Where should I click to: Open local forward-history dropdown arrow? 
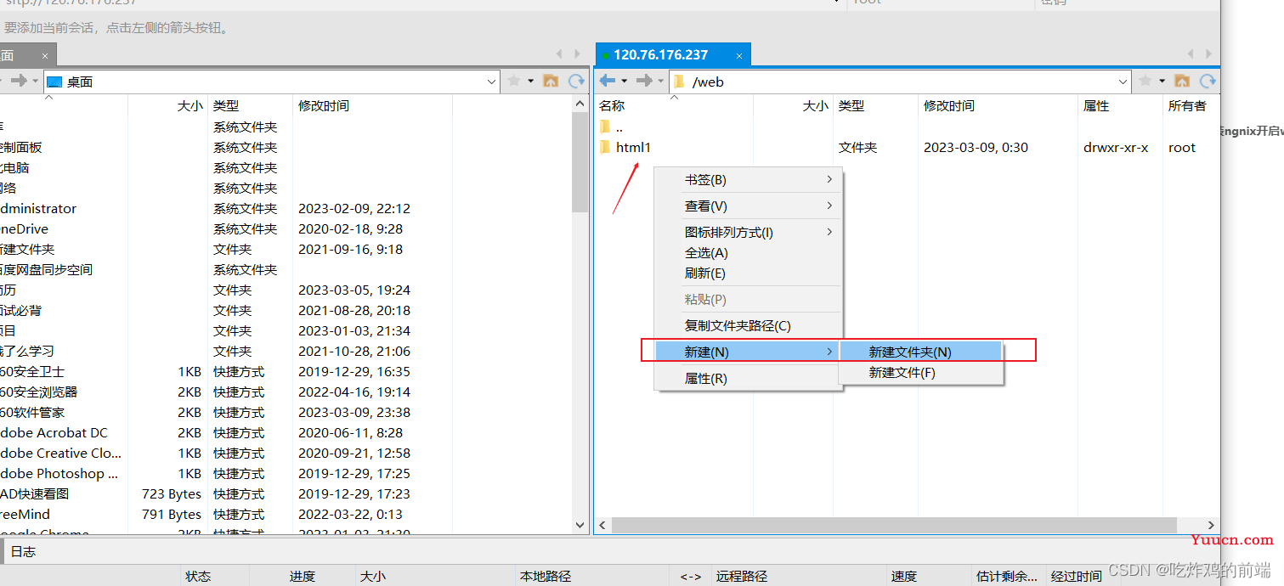[x=36, y=81]
